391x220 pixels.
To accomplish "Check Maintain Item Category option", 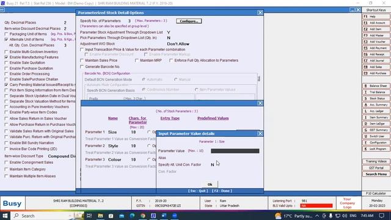I will pyautogui.click(x=6, y=169).
